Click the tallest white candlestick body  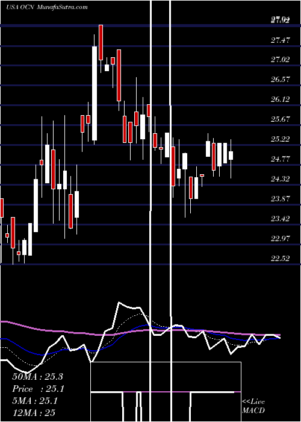click(x=95, y=93)
